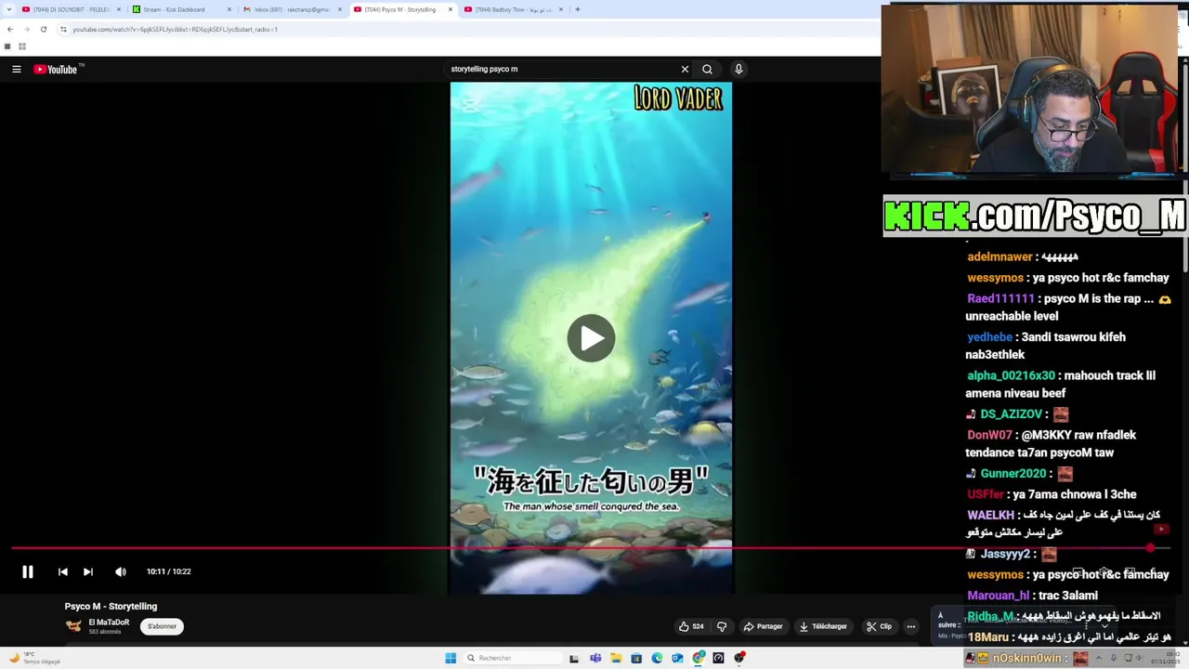Switch to Chrome in the taskbar

coord(699,658)
